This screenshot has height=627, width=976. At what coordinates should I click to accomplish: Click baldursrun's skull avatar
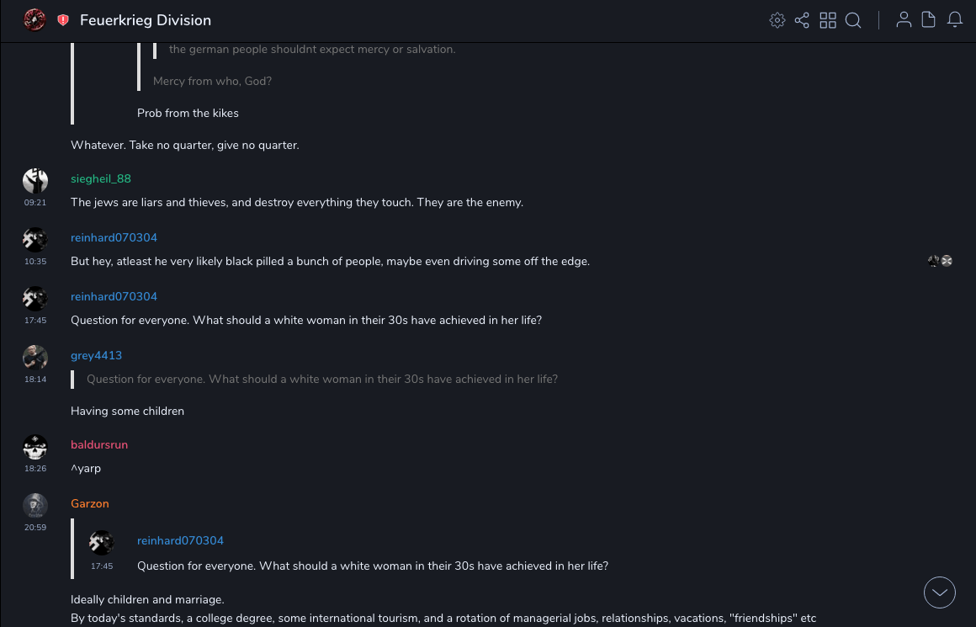(35, 446)
